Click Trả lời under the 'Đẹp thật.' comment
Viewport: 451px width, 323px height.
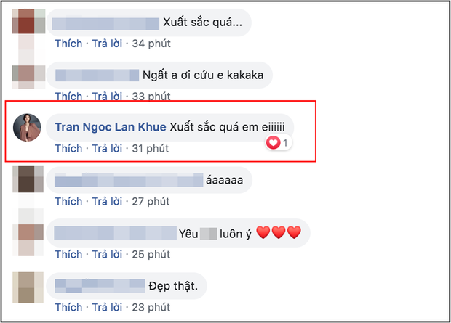click(x=107, y=307)
